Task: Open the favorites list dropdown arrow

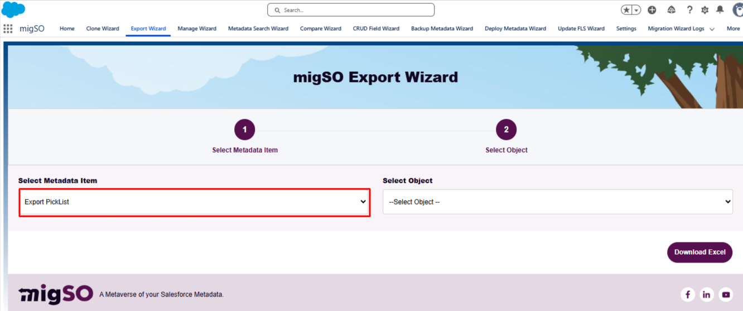Action: (x=636, y=10)
